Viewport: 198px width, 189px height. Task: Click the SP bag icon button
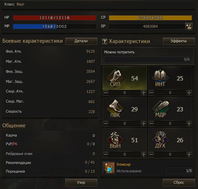189,26
